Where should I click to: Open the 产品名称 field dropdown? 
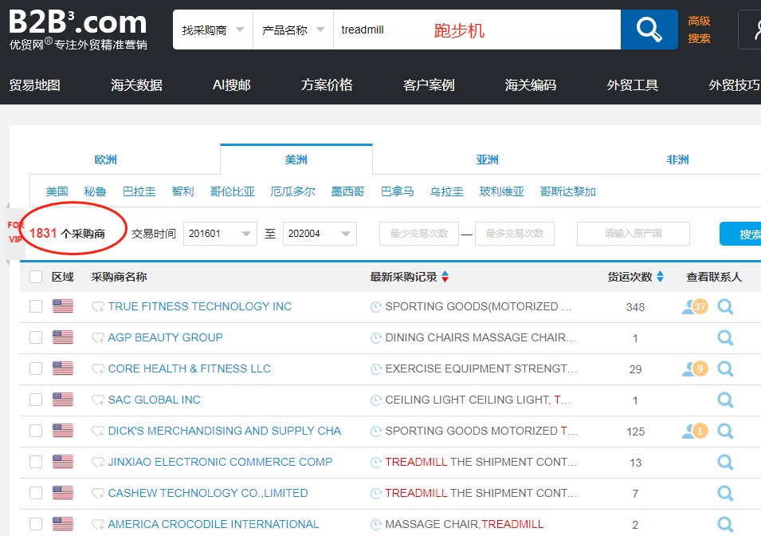pyautogui.click(x=293, y=30)
